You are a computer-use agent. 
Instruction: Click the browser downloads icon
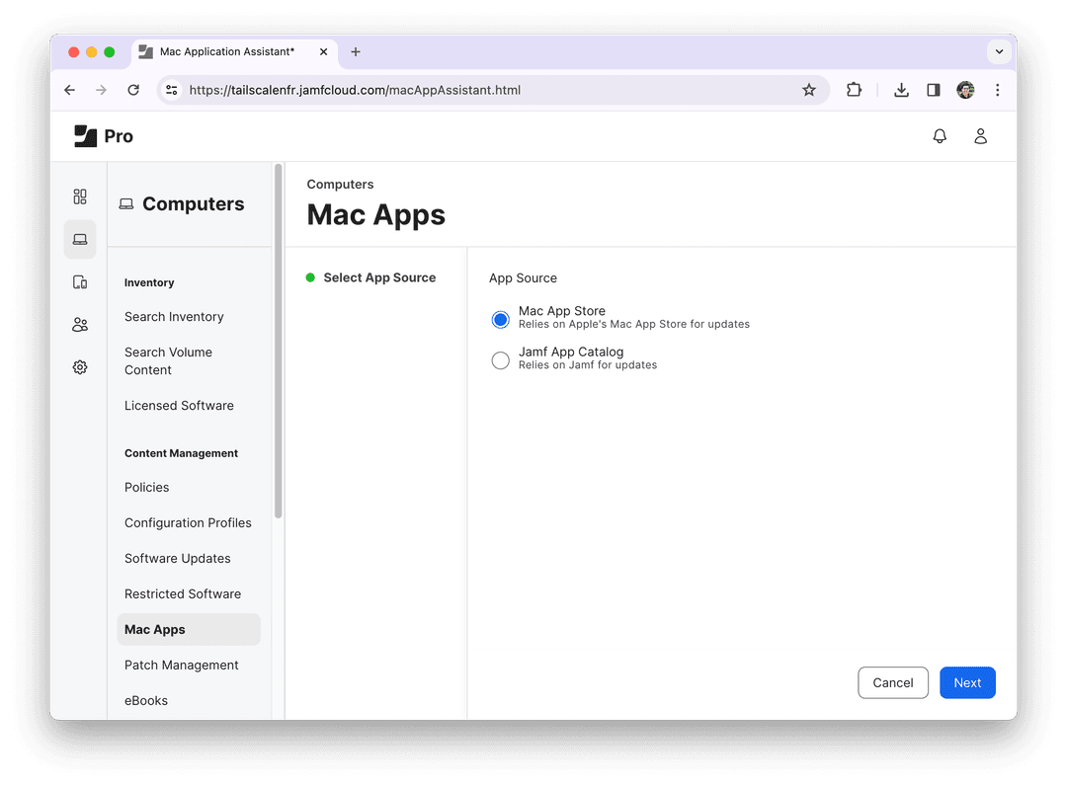pyautogui.click(x=901, y=90)
